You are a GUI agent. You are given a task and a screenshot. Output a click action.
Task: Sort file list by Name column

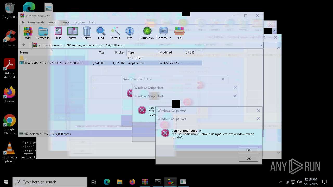pyautogui.click(x=52, y=52)
